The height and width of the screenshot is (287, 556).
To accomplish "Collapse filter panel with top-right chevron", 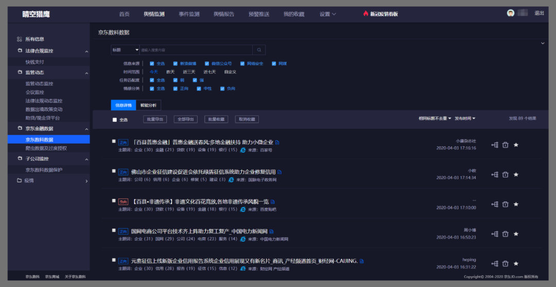I will point(543,43).
